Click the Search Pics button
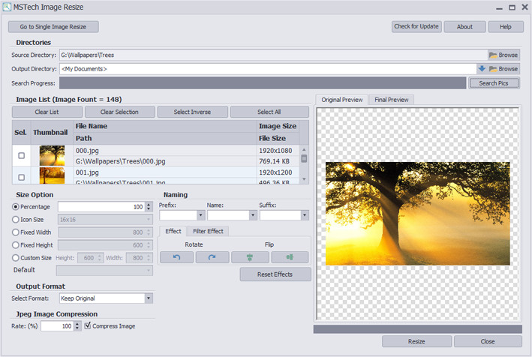 (494, 83)
